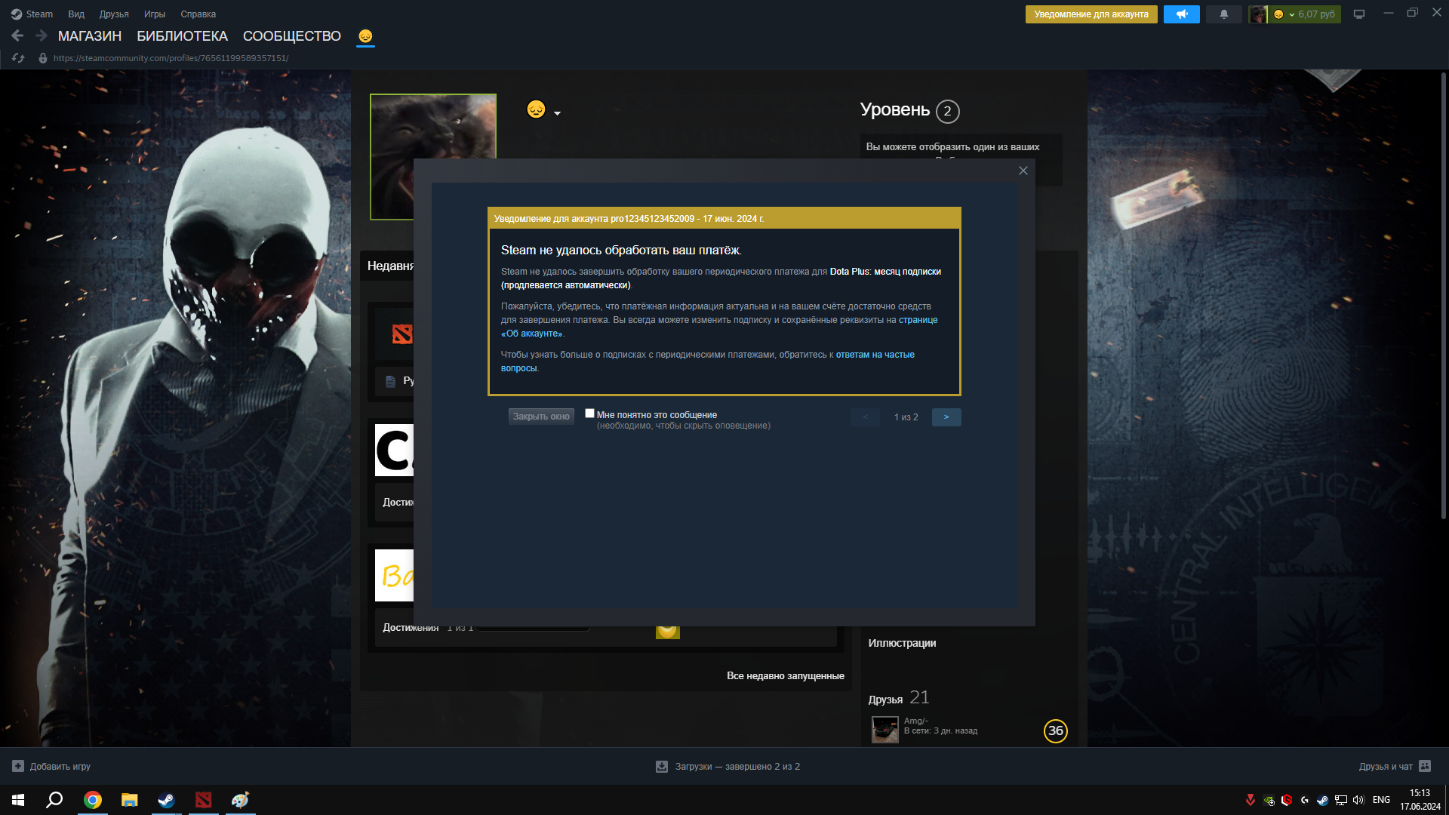Click the page vertical scrollbar
Viewport: 1449px width, 815px height.
point(1444,296)
